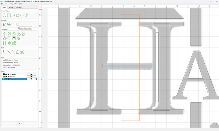
Task: Activate the Warp grid edit tool
Action: pos(22,52)
